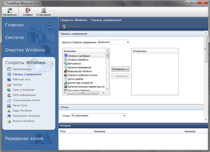
Task: Click the Включено list scroll right arrow
Action: tap(103, 92)
